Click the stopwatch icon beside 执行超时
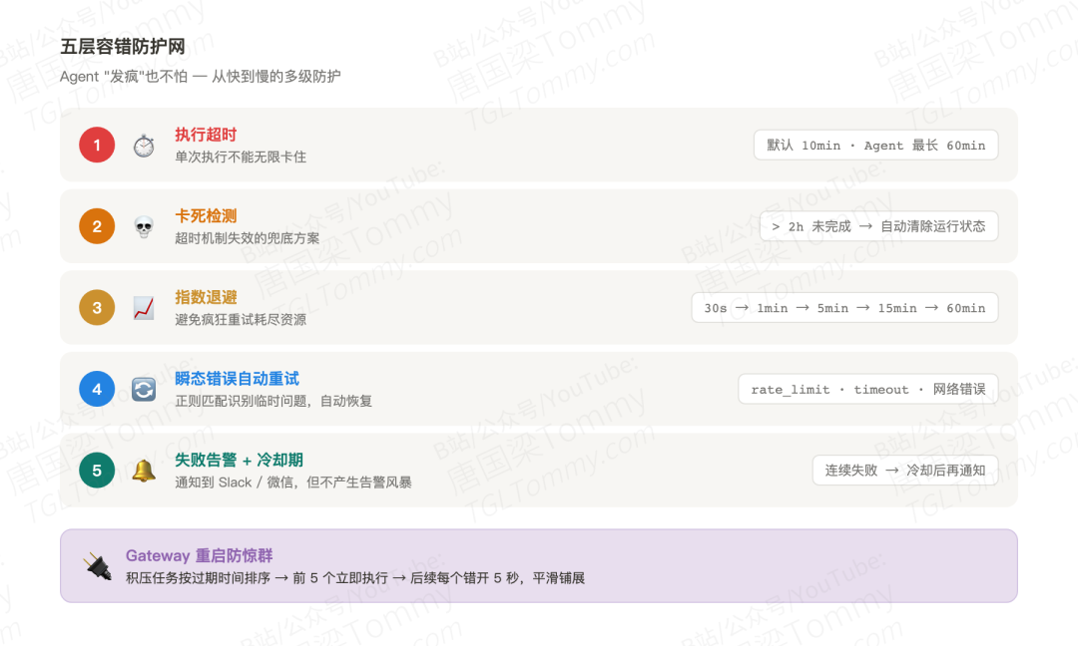 [144, 146]
